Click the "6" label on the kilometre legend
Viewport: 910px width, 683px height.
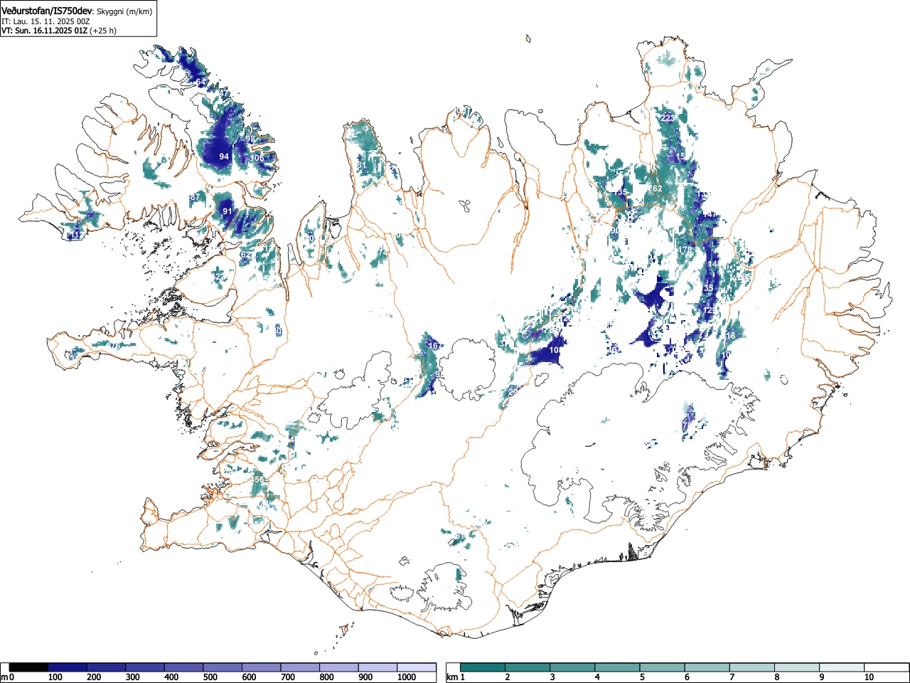(687, 677)
